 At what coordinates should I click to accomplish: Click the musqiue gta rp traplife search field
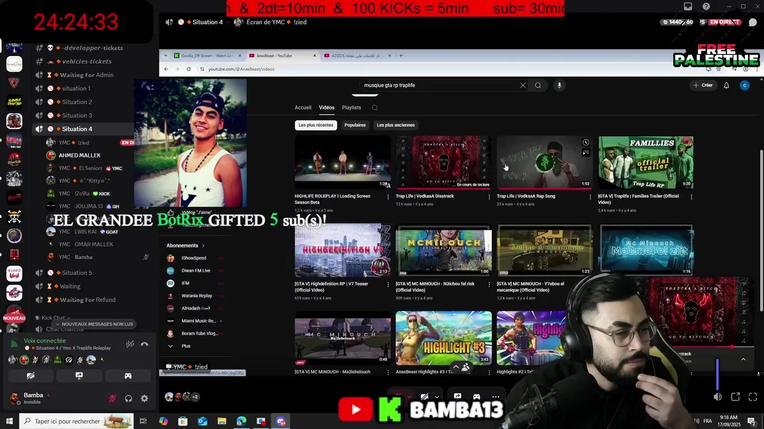coord(439,85)
